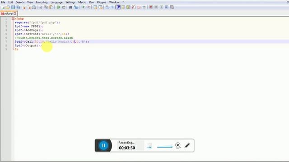Open Folder as Workspace toolbar icon
Screen dimensions: 289x162
point(139,7)
